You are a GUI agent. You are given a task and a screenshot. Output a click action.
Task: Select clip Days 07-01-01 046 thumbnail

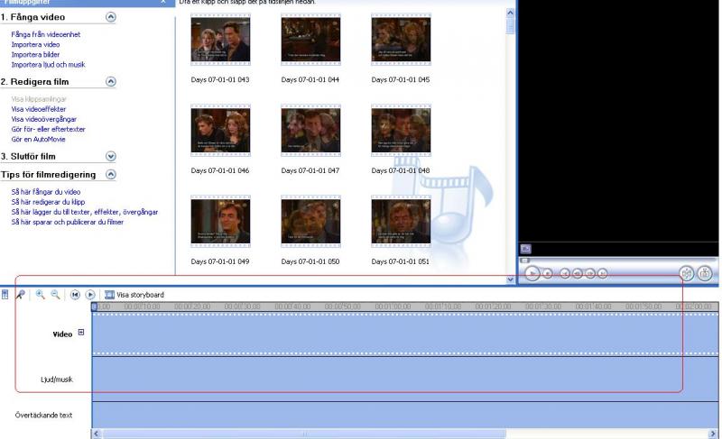pos(220,131)
